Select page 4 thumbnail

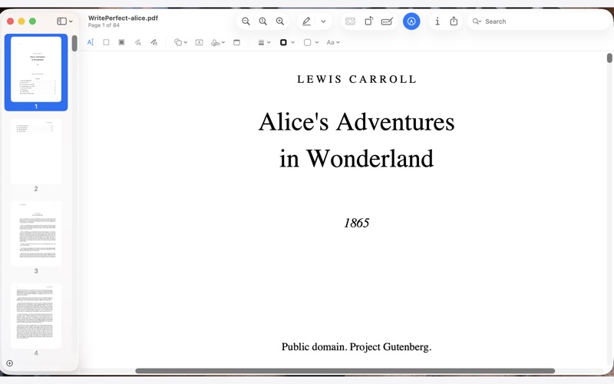point(36,316)
